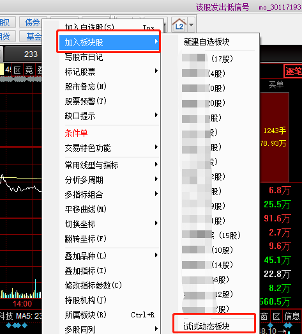Click the 233 tab label
This screenshot has height=334, width=302.
[31, 54]
